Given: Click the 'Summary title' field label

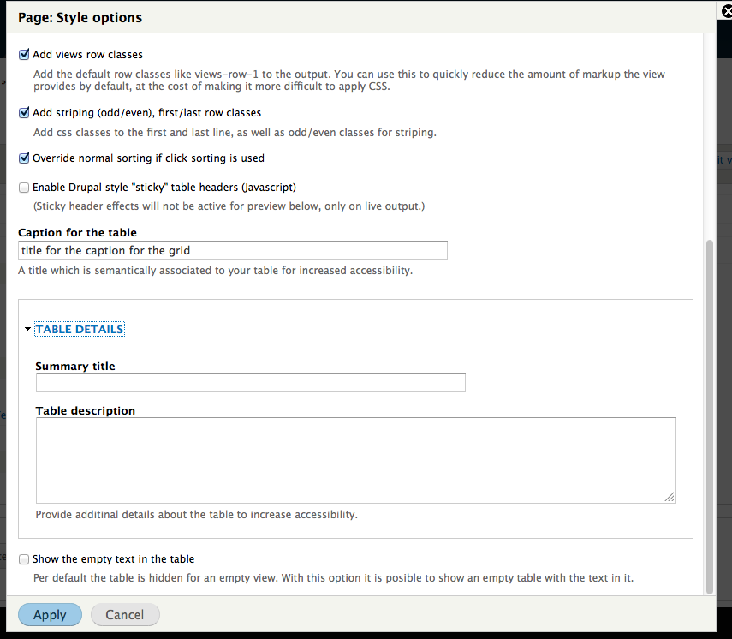Looking at the screenshot, I should pos(75,367).
